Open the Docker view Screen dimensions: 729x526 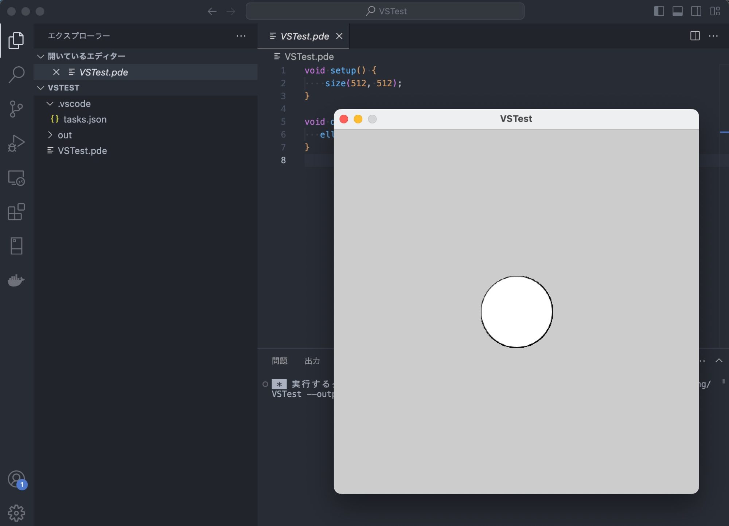pos(16,280)
